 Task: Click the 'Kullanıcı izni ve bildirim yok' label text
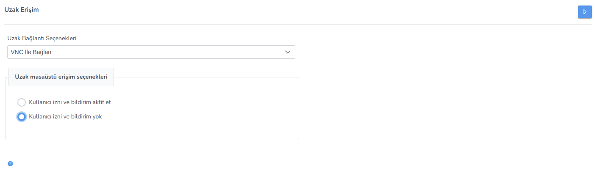pyautogui.click(x=65, y=117)
